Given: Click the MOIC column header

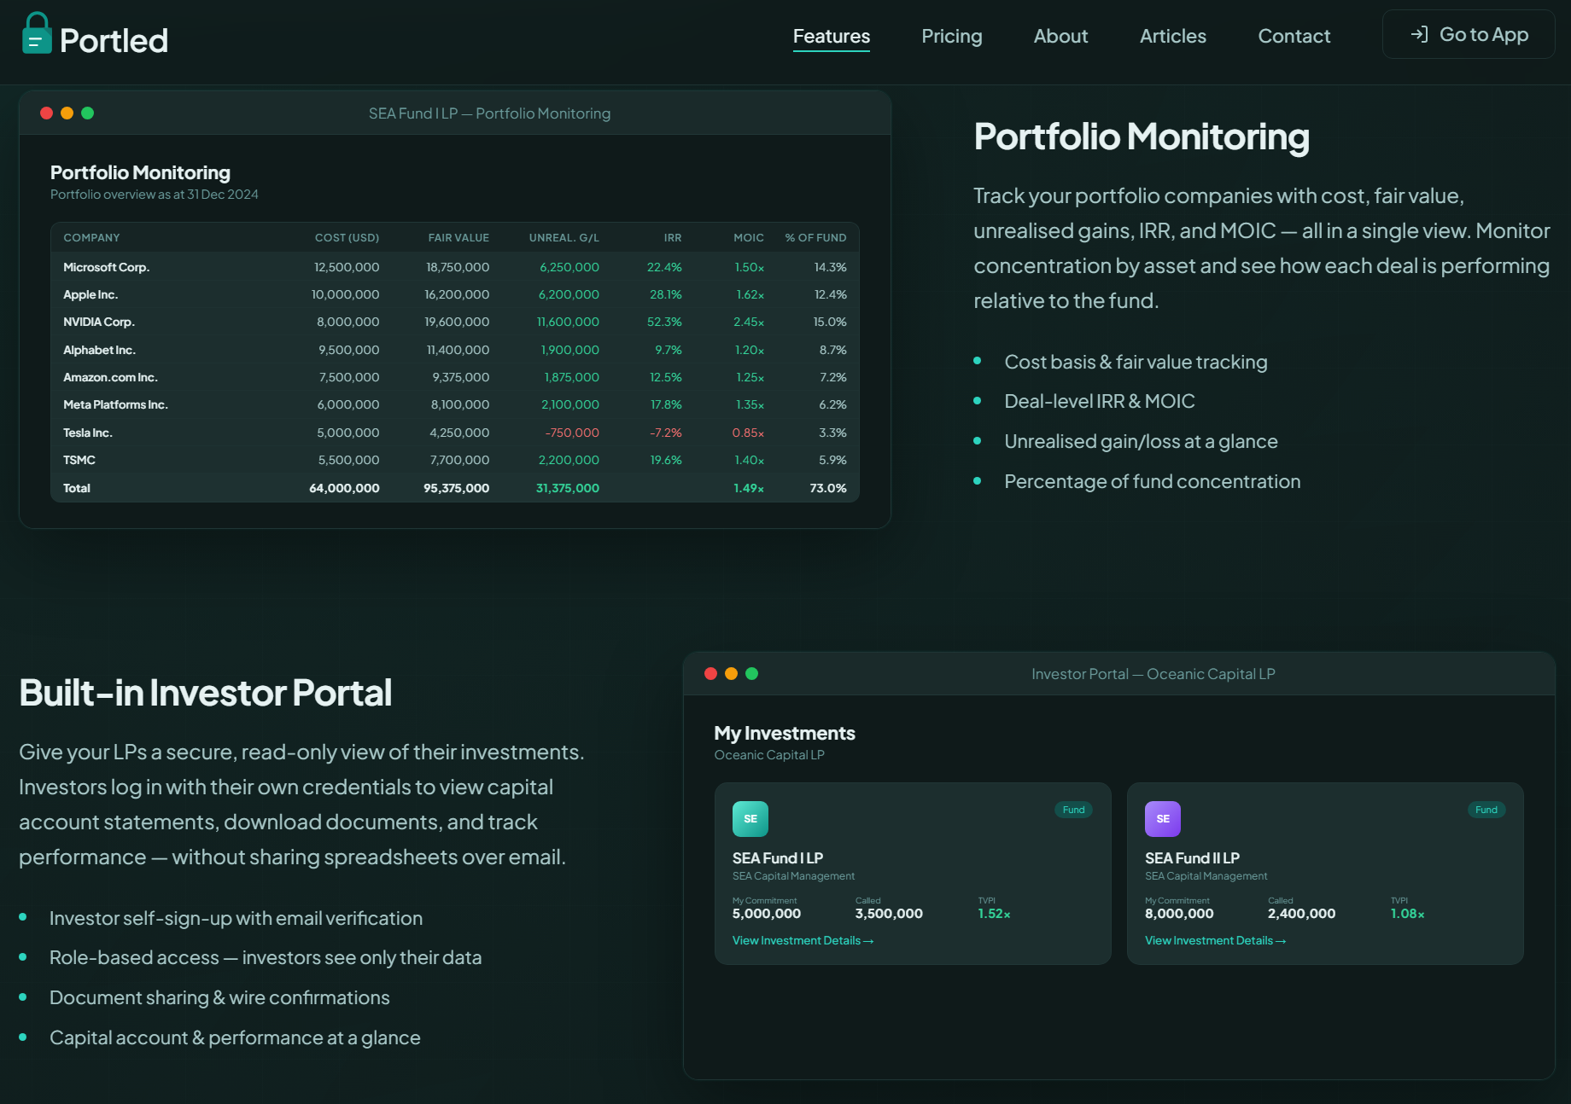Looking at the screenshot, I should (x=749, y=238).
